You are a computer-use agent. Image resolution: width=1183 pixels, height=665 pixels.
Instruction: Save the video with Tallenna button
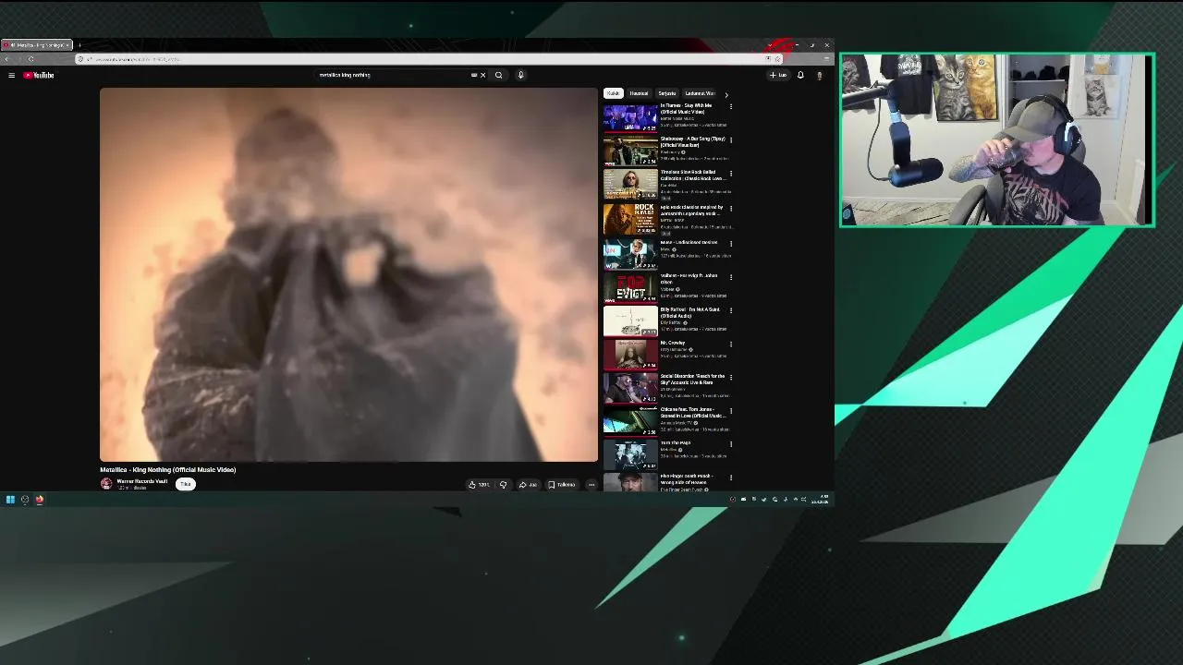pyautogui.click(x=562, y=484)
